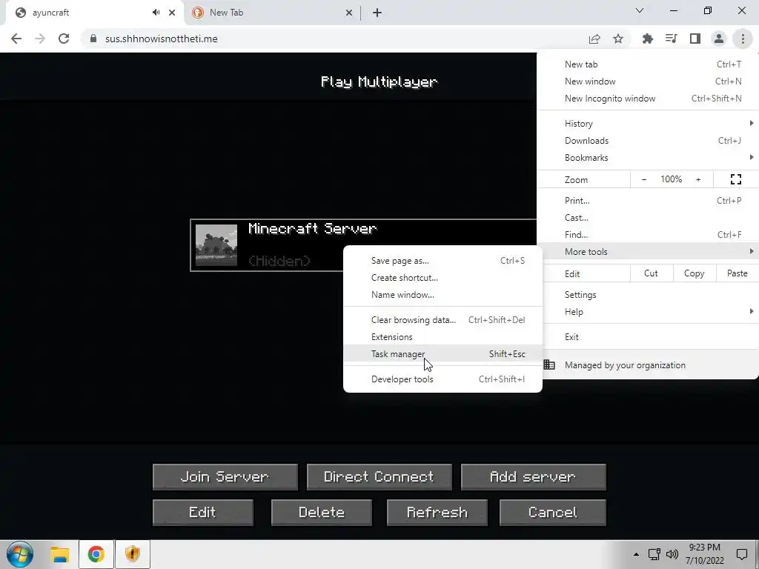This screenshot has width=759, height=569.
Task: Expand the History submenu
Action: click(x=648, y=124)
